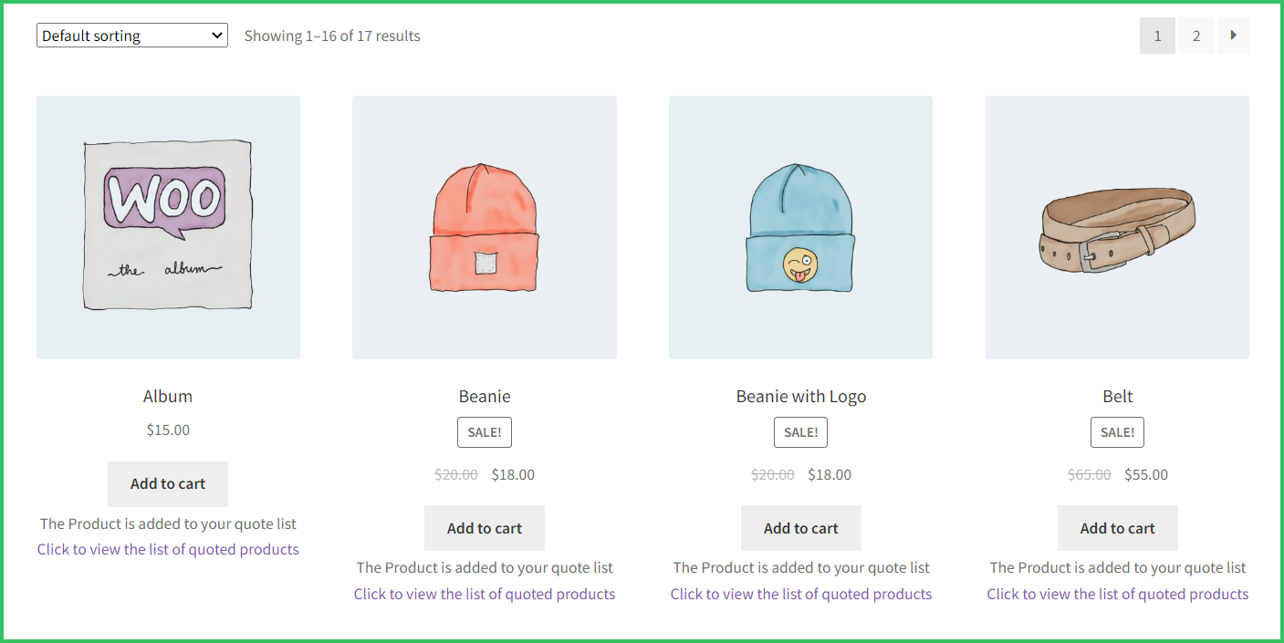Click the Beanie product title

point(485,396)
